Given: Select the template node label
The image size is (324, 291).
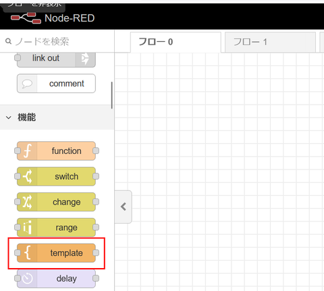Looking at the screenshot, I should [x=67, y=253].
